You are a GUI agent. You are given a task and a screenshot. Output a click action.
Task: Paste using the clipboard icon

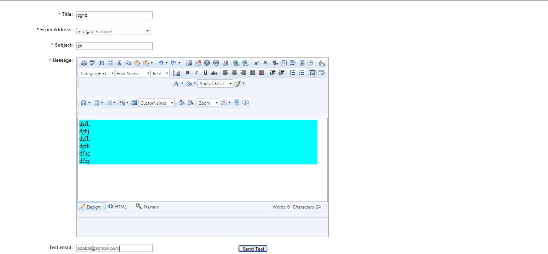[x=137, y=63]
